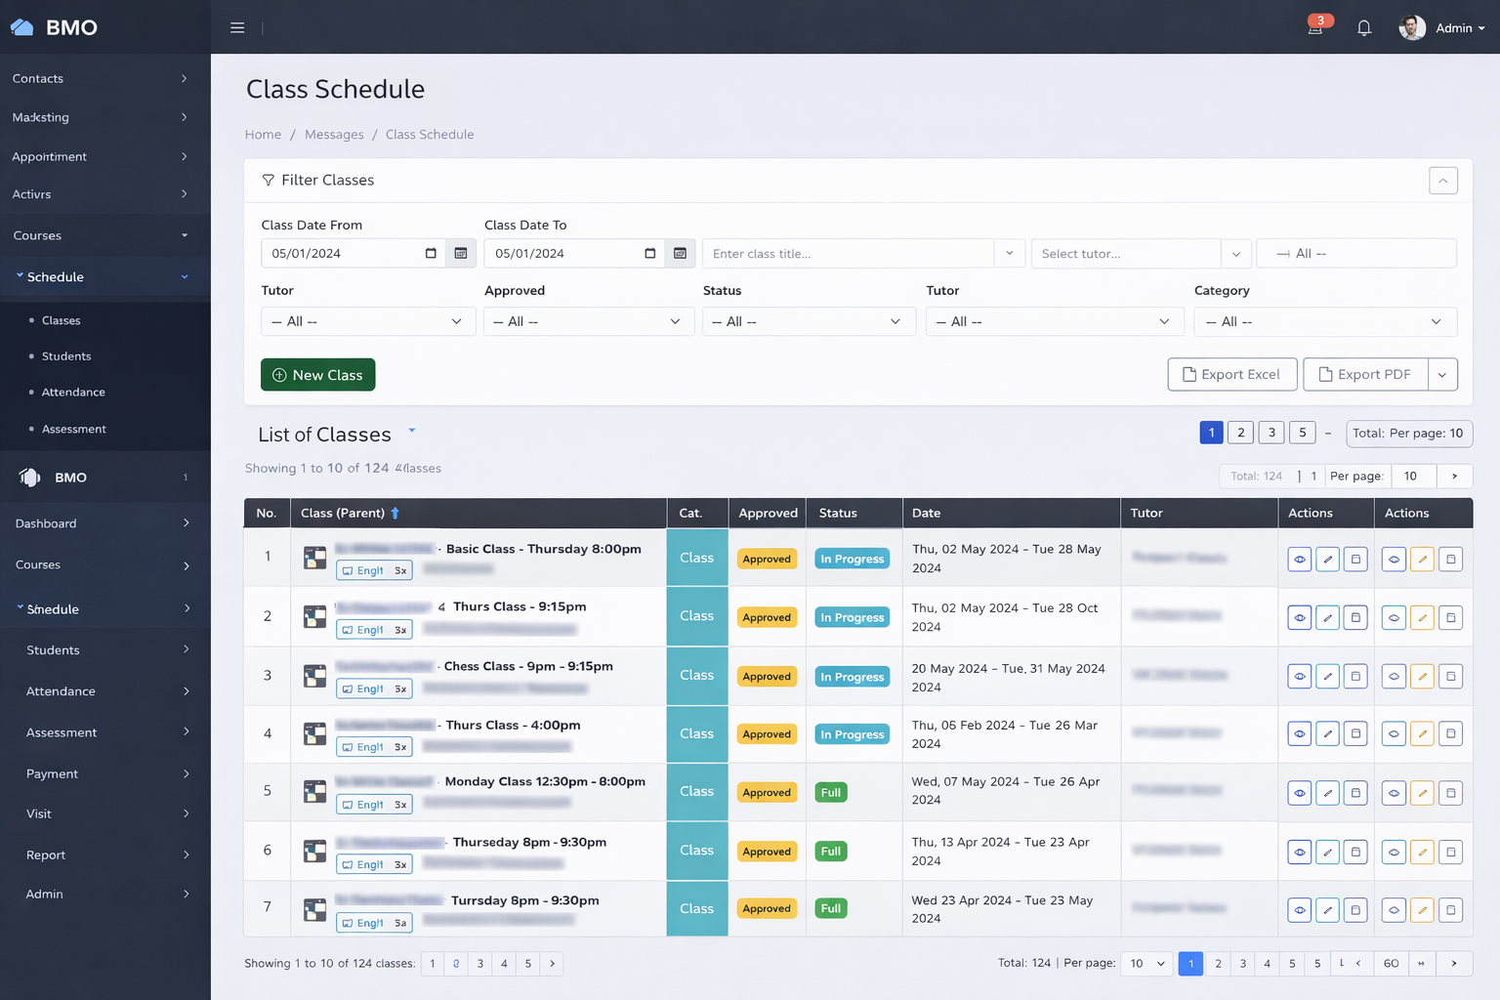Click pencil edit icon in row 1, first Actions
The image size is (1500, 1000).
1327,560
